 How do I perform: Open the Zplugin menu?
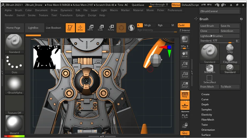pyautogui.click(x=80, y=16)
